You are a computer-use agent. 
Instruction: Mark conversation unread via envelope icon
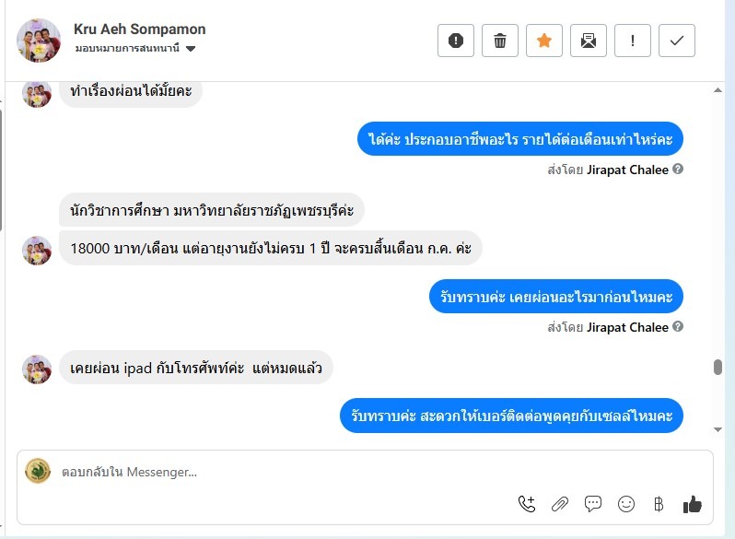click(x=589, y=41)
